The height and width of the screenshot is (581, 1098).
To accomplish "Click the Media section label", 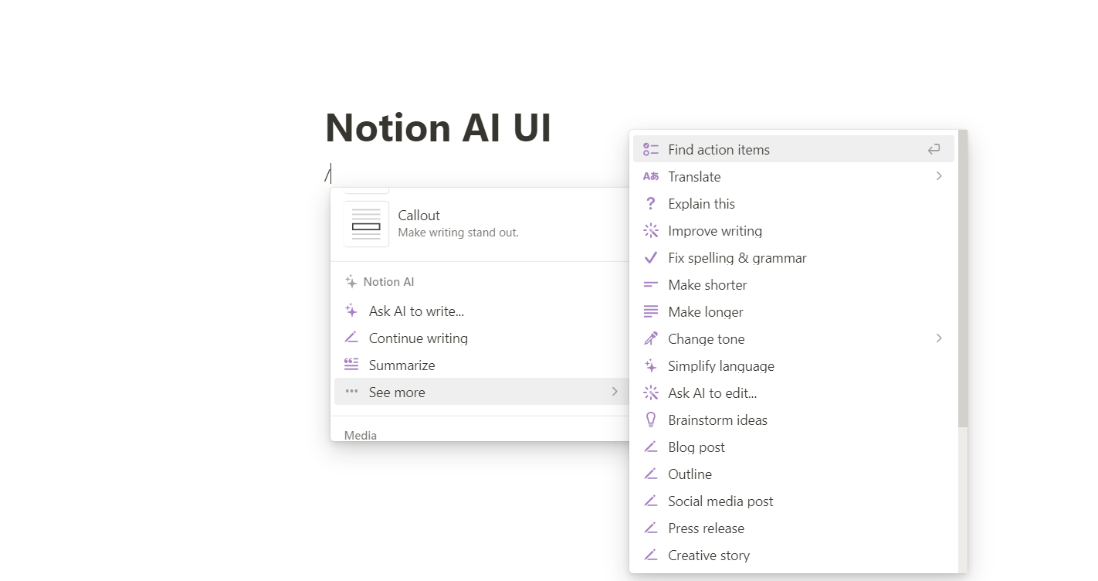I will click(x=361, y=435).
